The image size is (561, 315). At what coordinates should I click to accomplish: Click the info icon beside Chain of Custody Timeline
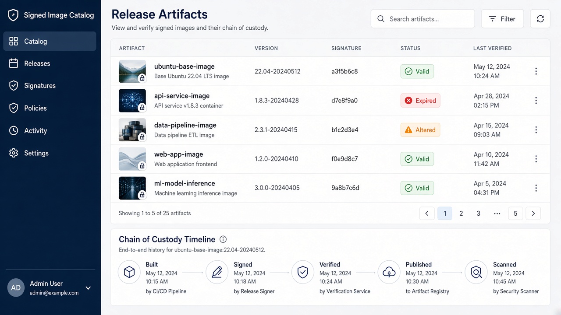223,239
